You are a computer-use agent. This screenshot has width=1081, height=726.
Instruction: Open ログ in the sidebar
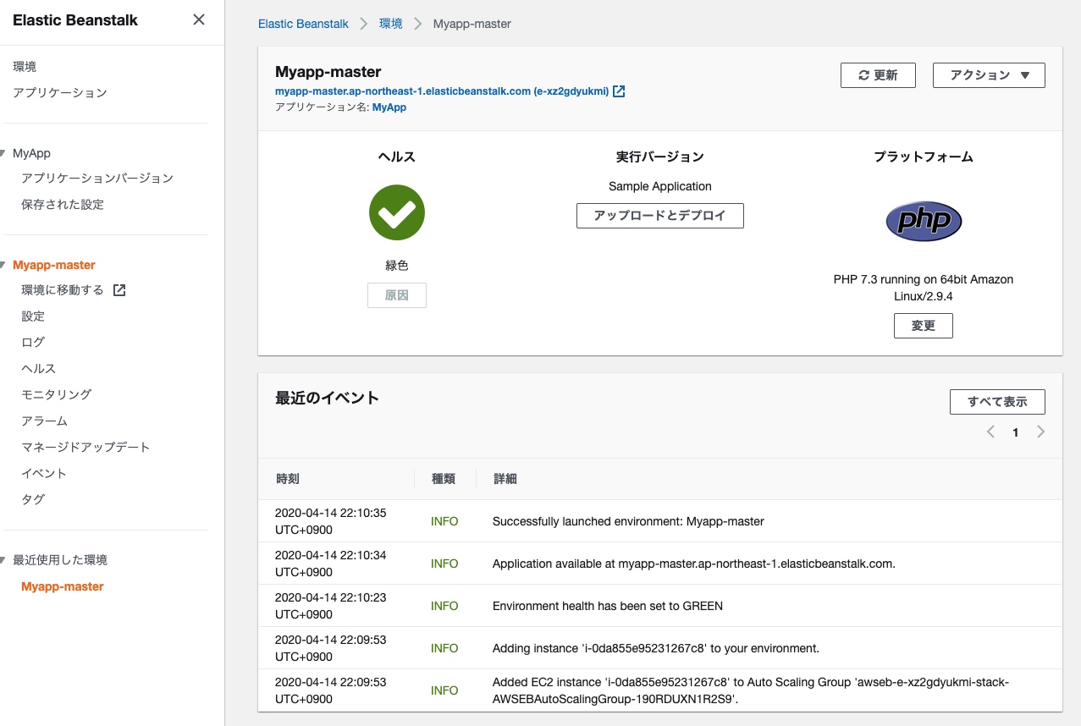click(33, 342)
